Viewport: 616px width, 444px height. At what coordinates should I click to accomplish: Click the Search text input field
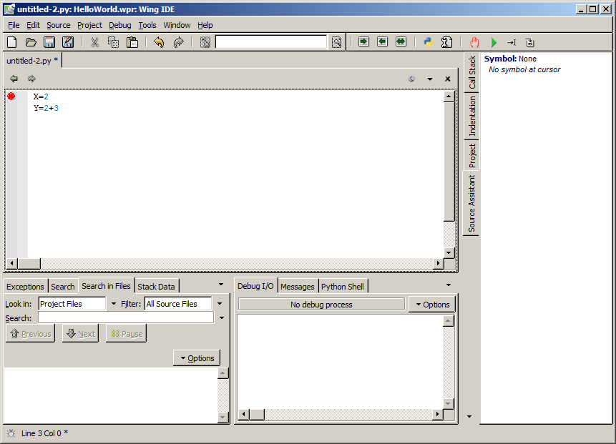point(126,317)
